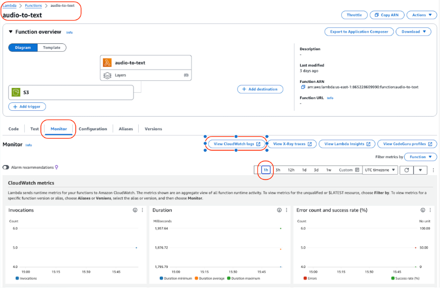The image size is (440, 288).
Task: Switch to the Monitor tab
Action: point(59,129)
